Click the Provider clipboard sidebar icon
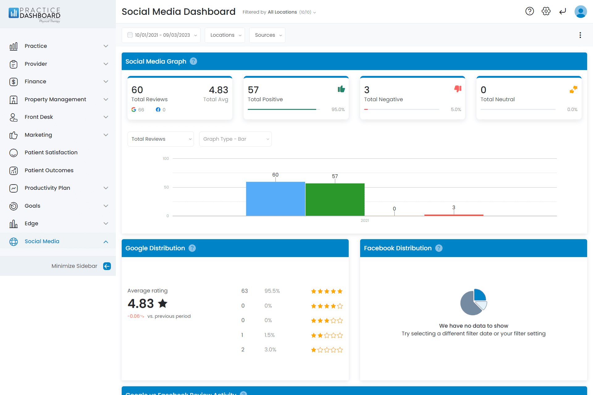 pyautogui.click(x=14, y=64)
